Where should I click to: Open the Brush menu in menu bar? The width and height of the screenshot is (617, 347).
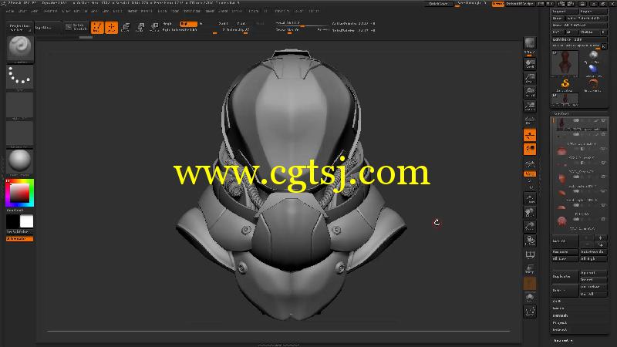[22, 12]
